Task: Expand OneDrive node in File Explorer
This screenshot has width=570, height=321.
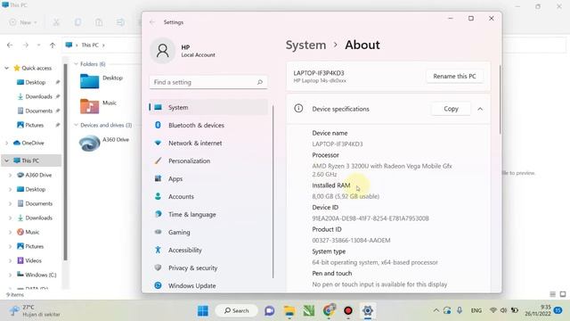Action: (6, 143)
